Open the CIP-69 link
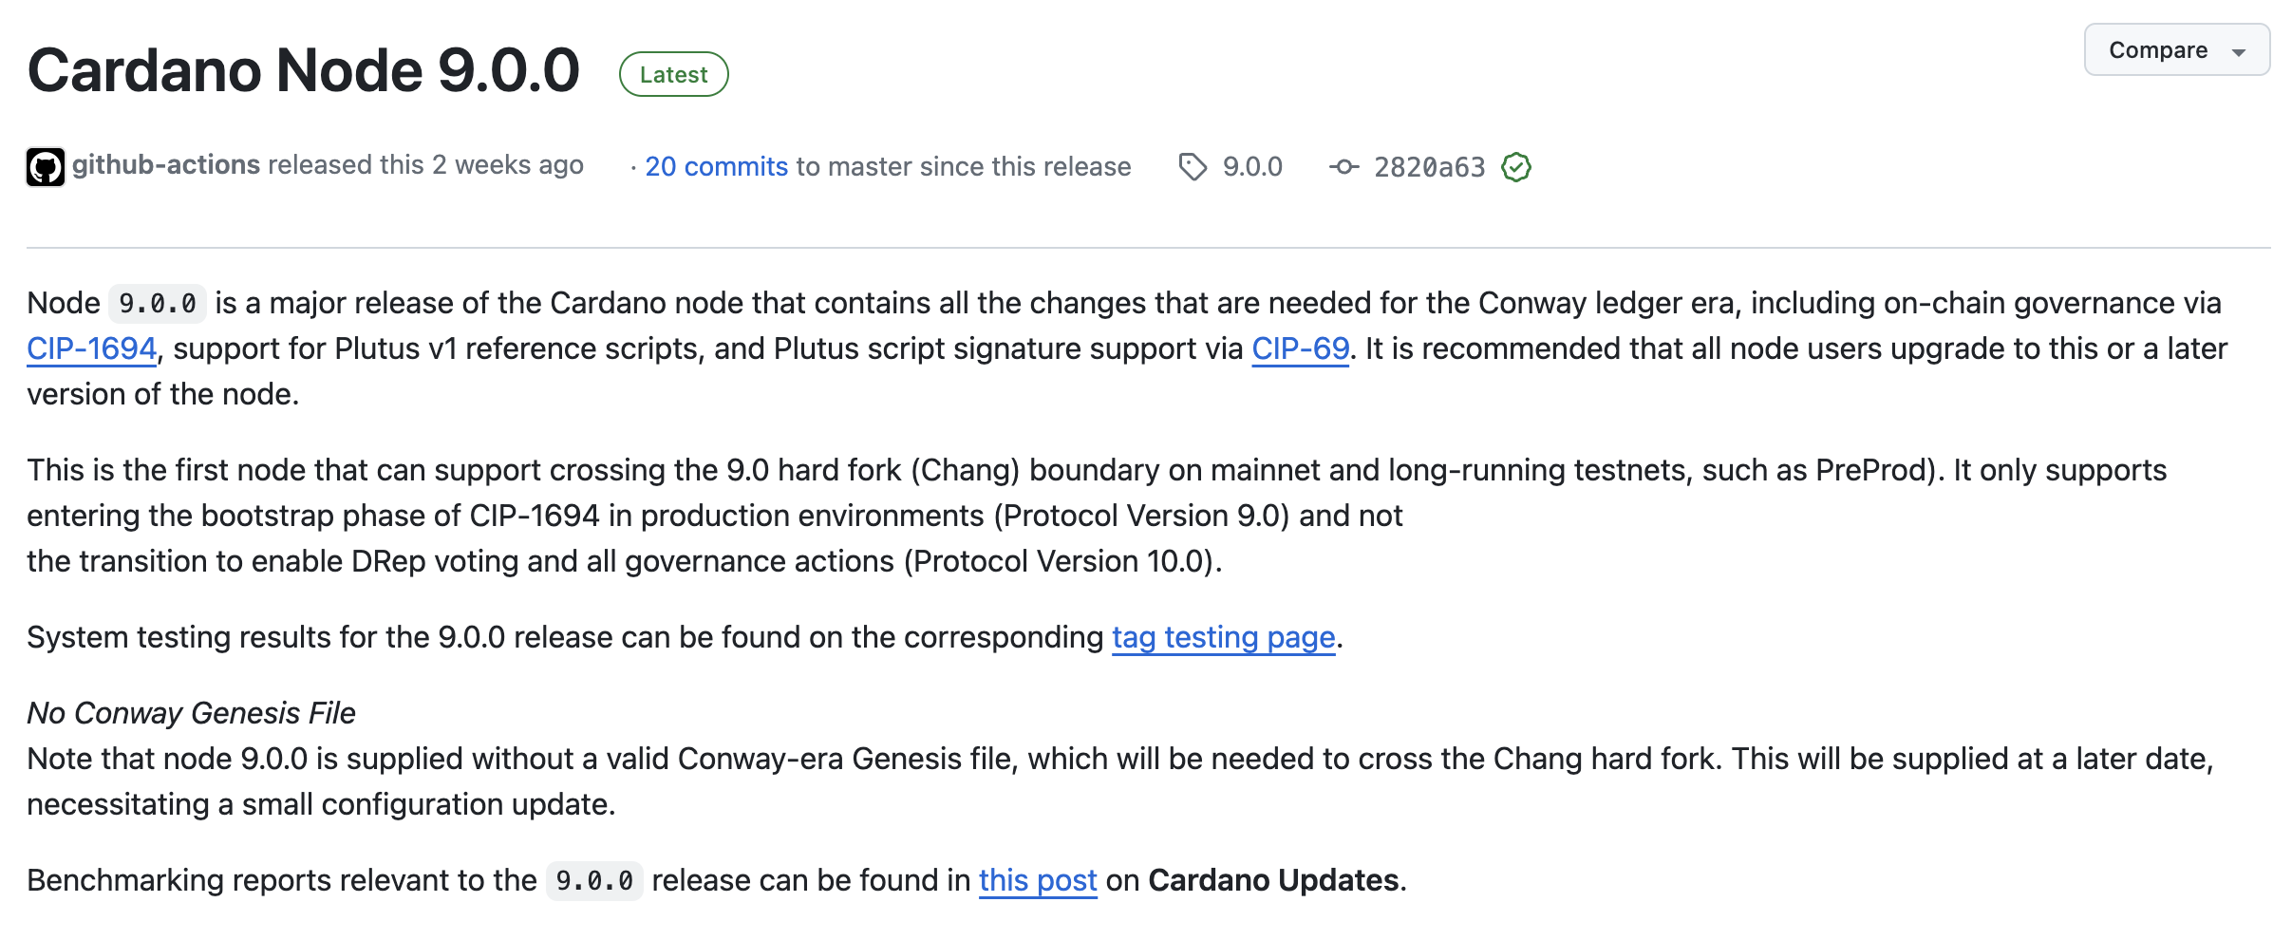2292x940 pixels. coord(1300,347)
